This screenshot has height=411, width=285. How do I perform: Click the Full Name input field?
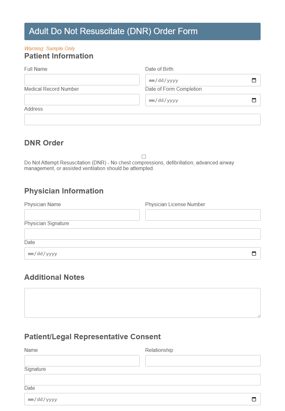click(82, 79)
